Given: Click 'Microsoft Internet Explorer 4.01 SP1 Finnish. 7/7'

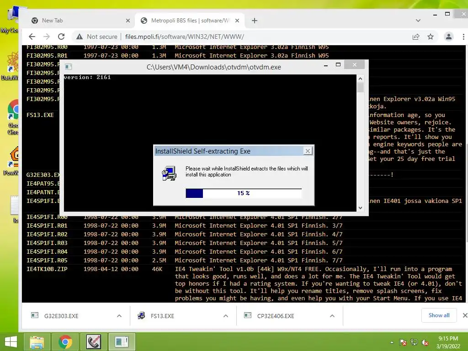Looking at the screenshot, I should pyautogui.click(x=259, y=260).
